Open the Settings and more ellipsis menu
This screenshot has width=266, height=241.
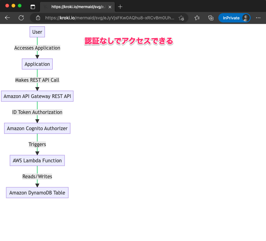coord(258,18)
